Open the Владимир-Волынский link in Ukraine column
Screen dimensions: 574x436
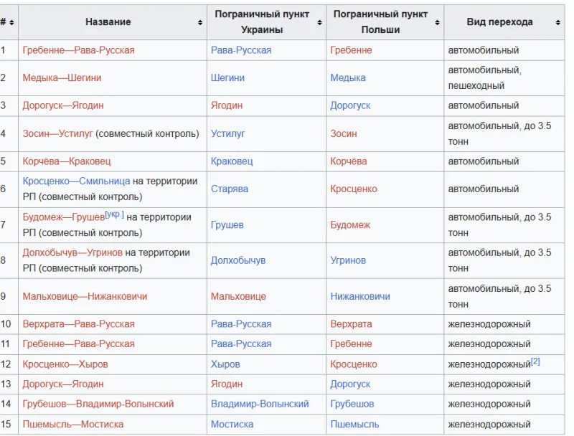point(260,404)
